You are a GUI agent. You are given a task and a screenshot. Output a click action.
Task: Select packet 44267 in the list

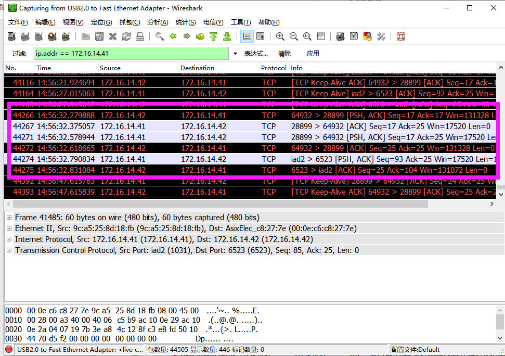250,126
